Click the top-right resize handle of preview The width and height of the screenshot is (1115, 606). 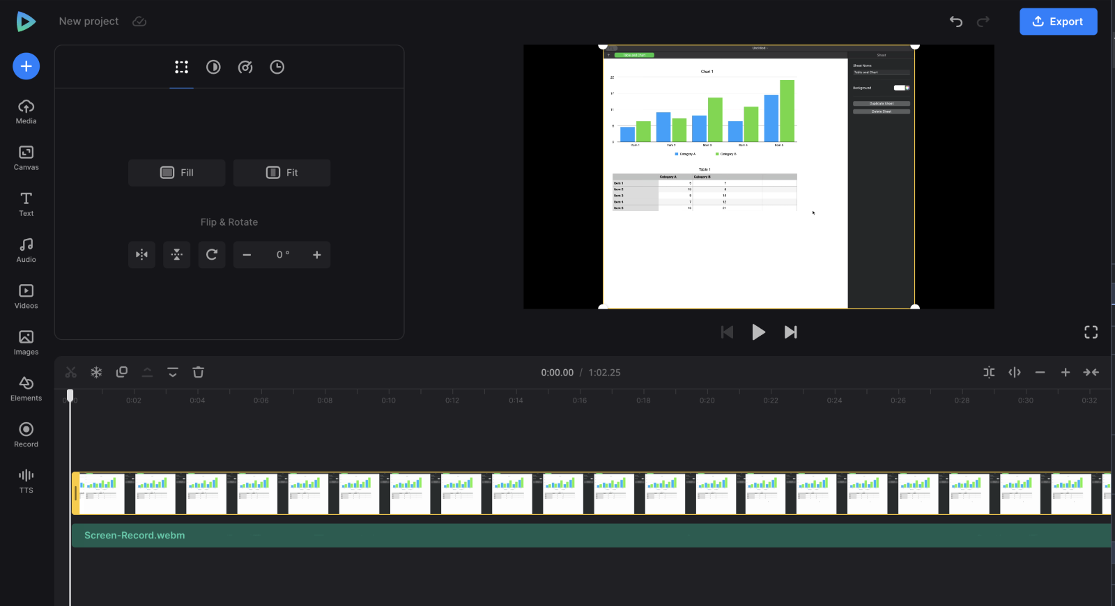(x=915, y=46)
